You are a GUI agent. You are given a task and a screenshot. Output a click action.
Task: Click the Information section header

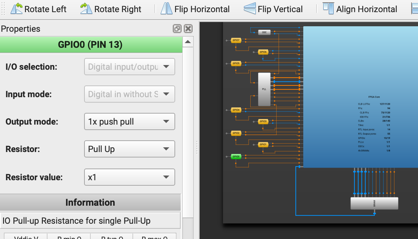click(90, 203)
